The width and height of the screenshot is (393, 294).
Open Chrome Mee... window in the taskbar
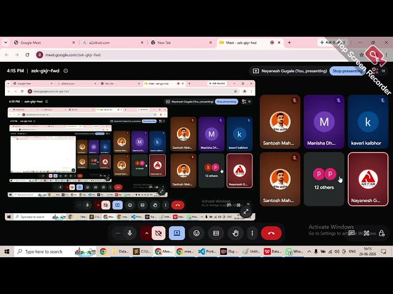(x=163, y=252)
